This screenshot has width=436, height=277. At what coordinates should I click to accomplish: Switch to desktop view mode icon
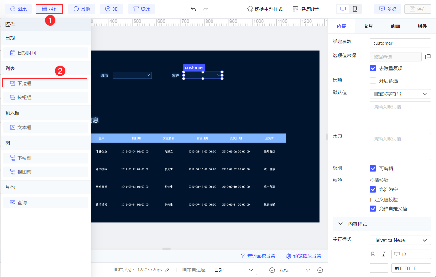(343, 9)
